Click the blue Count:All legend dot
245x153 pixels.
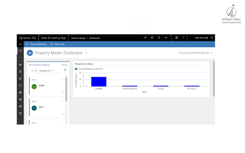pos(76,69)
